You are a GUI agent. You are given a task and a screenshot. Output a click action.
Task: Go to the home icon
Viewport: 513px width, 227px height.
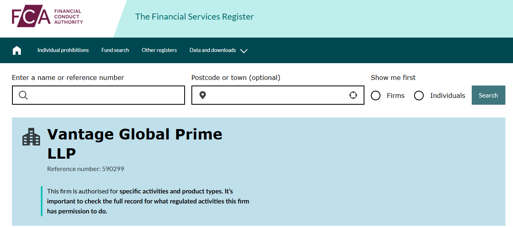coord(17,50)
